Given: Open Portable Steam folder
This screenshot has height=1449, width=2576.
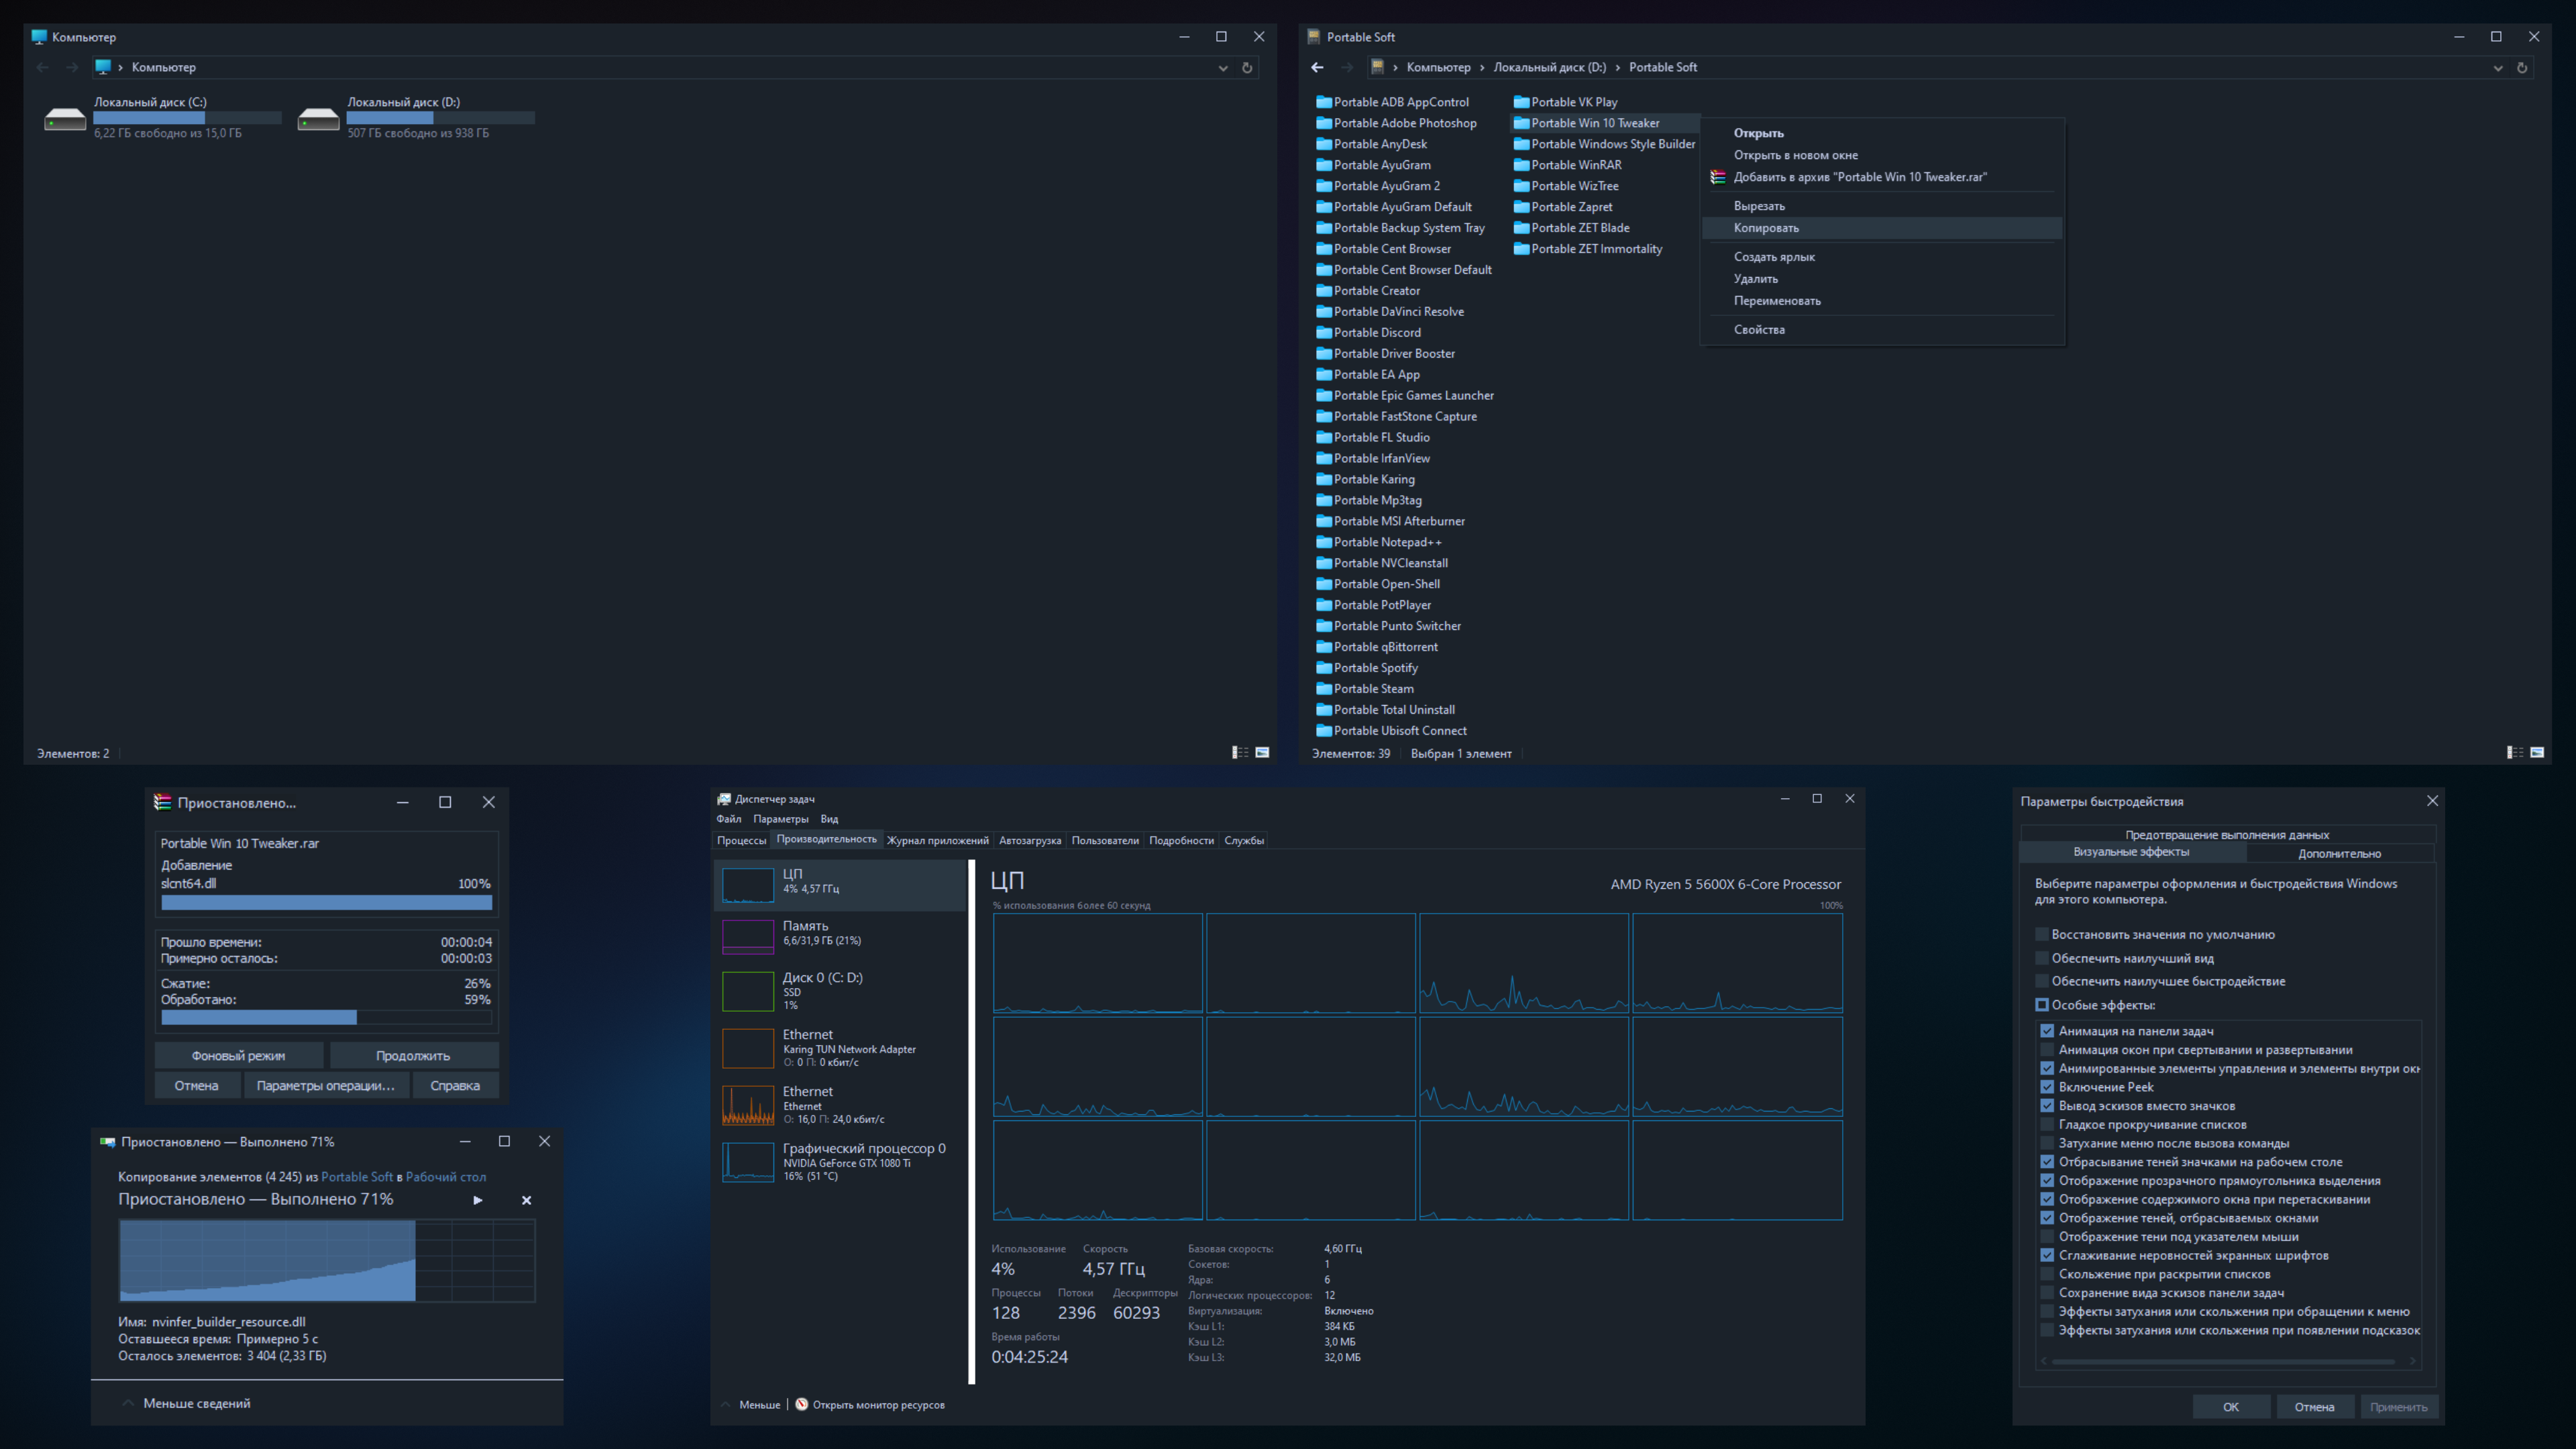Looking at the screenshot, I should [1373, 689].
